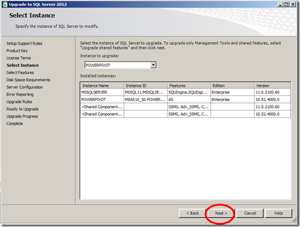Click Upgrade Progress step
The width and height of the screenshot is (300, 227).
[x=22, y=116]
